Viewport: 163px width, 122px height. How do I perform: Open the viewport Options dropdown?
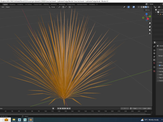[x=148, y=10]
